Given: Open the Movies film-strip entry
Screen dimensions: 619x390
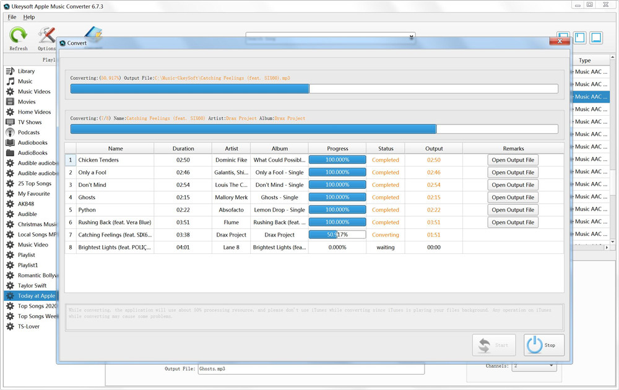Looking at the screenshot, I should 11,102.
